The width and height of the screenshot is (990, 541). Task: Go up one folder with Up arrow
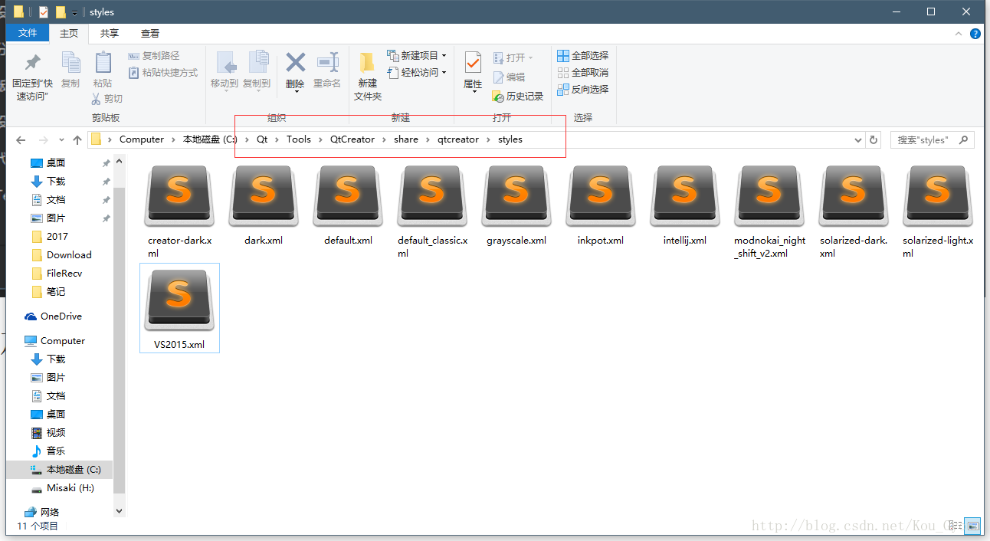[77, 140]
